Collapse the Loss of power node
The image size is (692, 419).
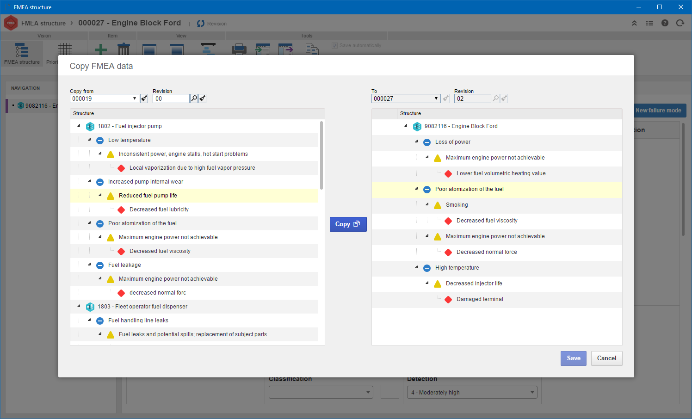tap(416, 142)
